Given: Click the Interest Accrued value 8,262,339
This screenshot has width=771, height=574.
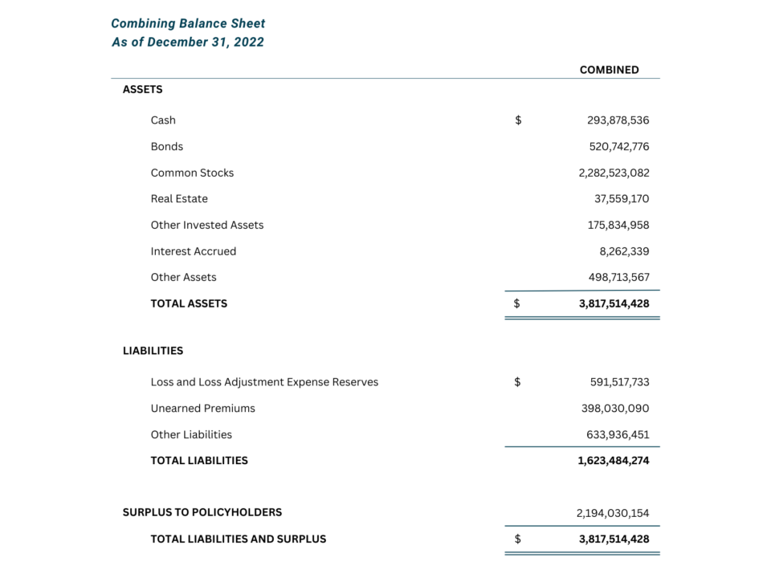Looking at the screenshot, I should click(x=624, y=251).
